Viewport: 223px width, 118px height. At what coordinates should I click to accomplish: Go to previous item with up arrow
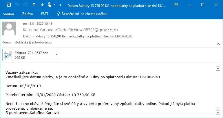pyautogui.click(x=34, y=5)
